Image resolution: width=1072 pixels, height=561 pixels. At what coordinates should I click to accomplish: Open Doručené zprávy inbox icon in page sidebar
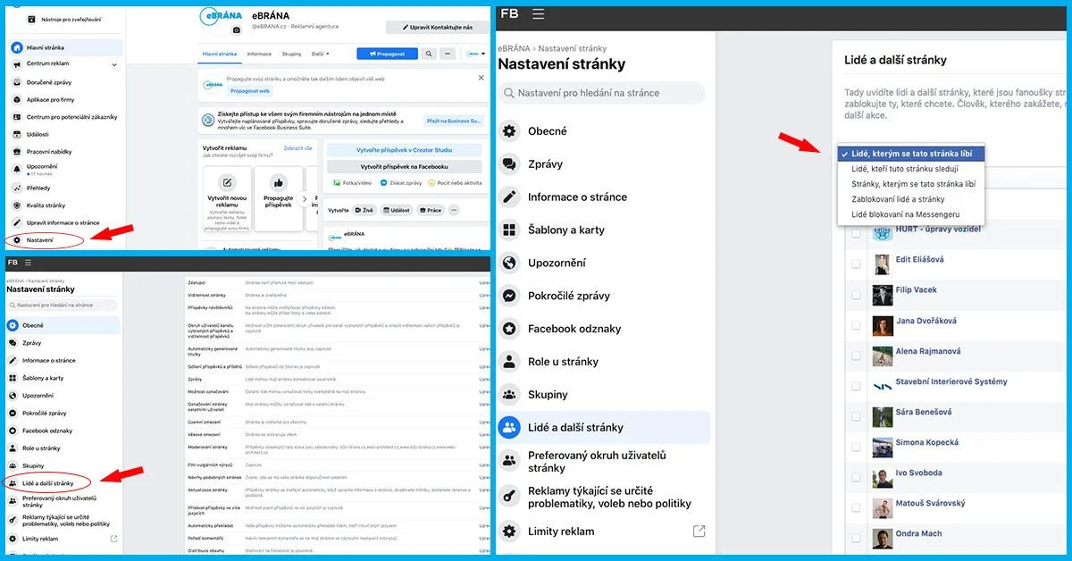coord(16,81)
